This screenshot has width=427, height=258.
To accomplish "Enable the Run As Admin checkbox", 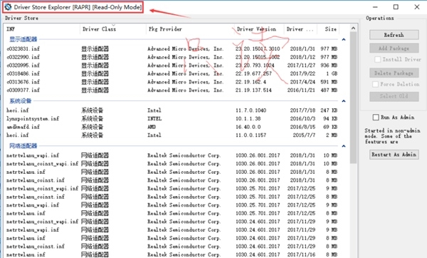I will click(x=376, y=118).
